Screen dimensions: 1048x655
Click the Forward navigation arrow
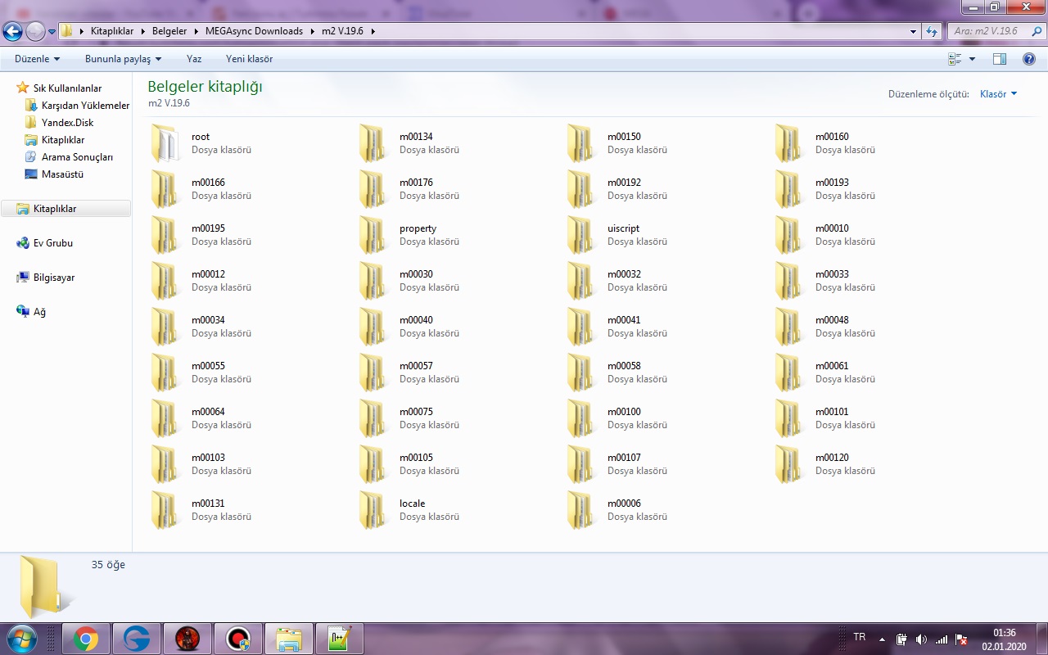(x=35, y=31)
